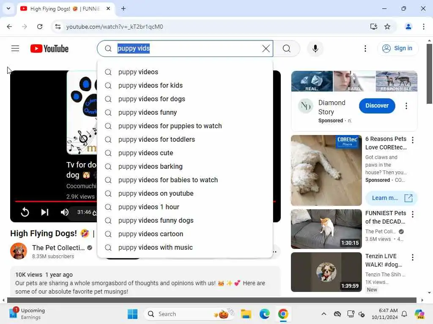Pick suggestion 'puppy videos funny dogs'
This screenshot has width=433, height=324.
click(185, 220)
